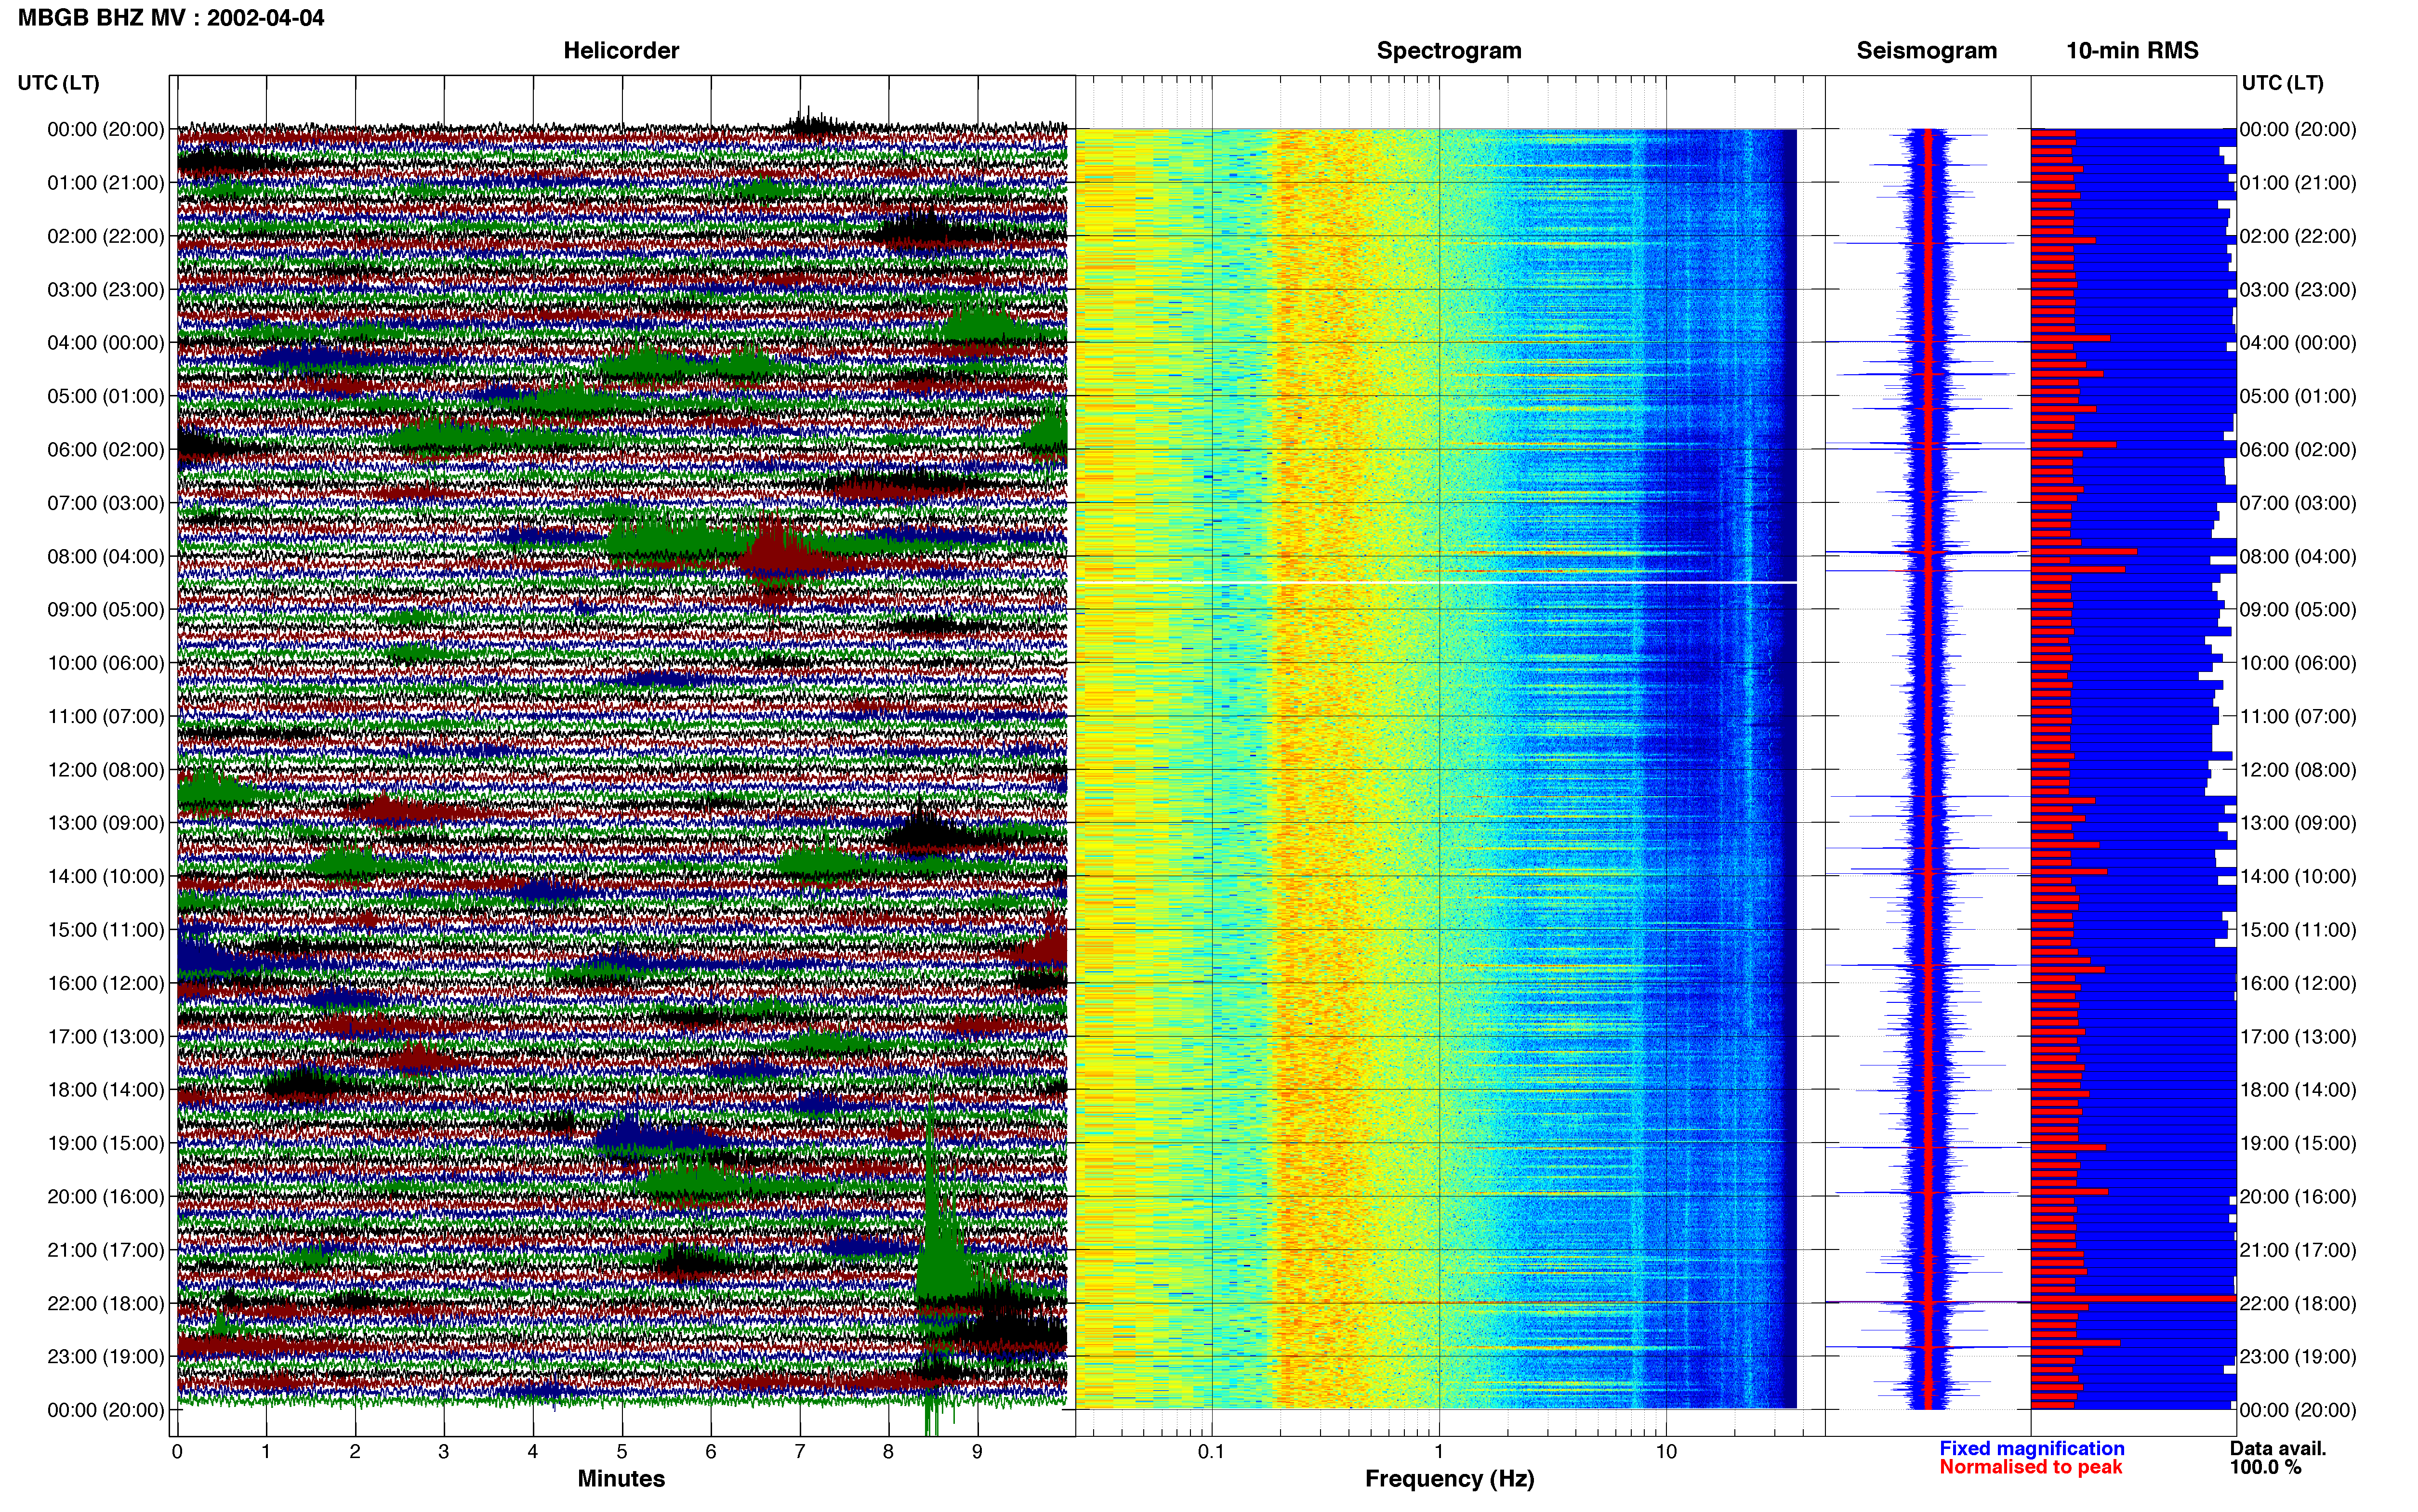Click the '10' tick on the frequency axis

click(1666, 1452)
